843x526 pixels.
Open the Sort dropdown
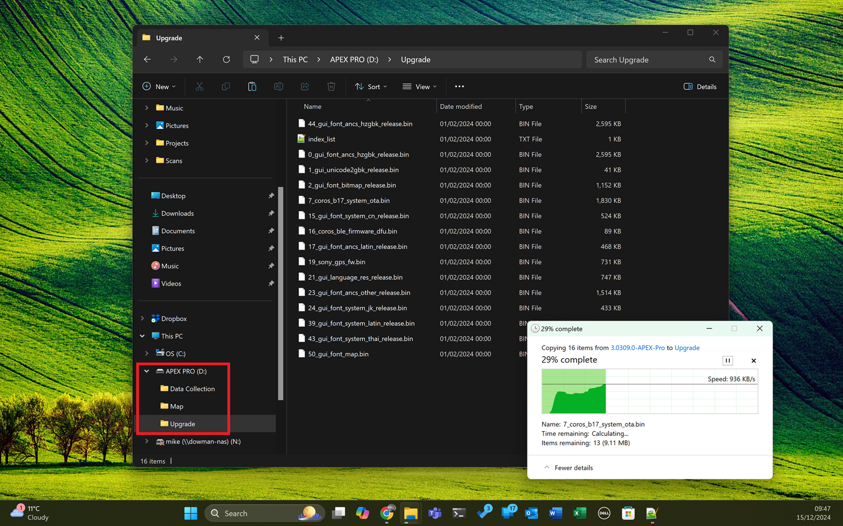[x=371, y=87]
